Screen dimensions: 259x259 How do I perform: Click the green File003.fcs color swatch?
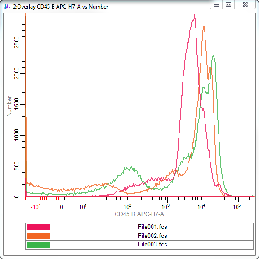tap(38, 245)
